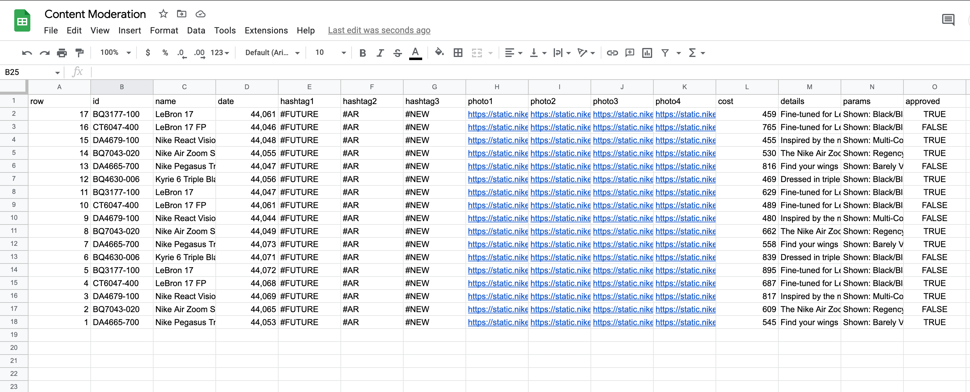The width and height of the screenshot is (970, 392).
Task: Open the move to folder icon
Action: click(181, 14)
